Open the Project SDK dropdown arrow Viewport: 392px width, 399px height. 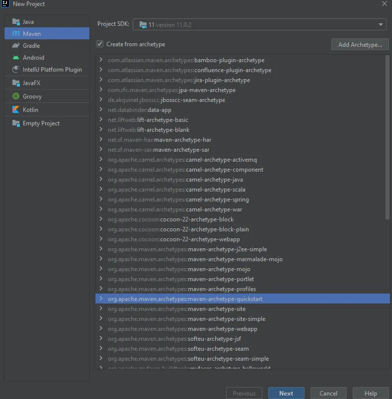coord(381,25)
